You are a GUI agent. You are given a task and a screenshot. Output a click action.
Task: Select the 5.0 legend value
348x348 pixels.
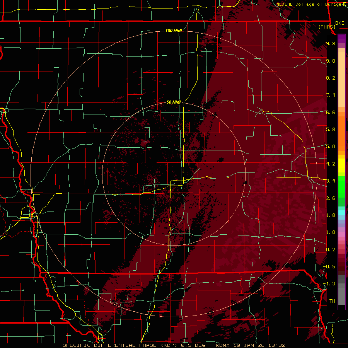331,147
